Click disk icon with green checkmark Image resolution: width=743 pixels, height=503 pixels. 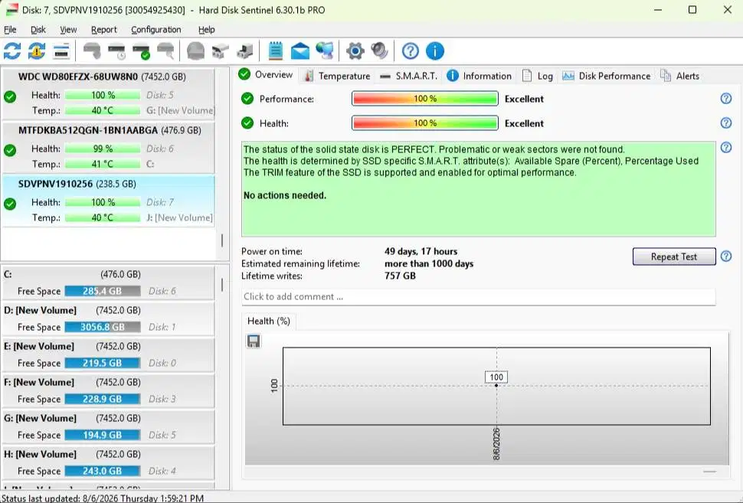tap(141, 51)
